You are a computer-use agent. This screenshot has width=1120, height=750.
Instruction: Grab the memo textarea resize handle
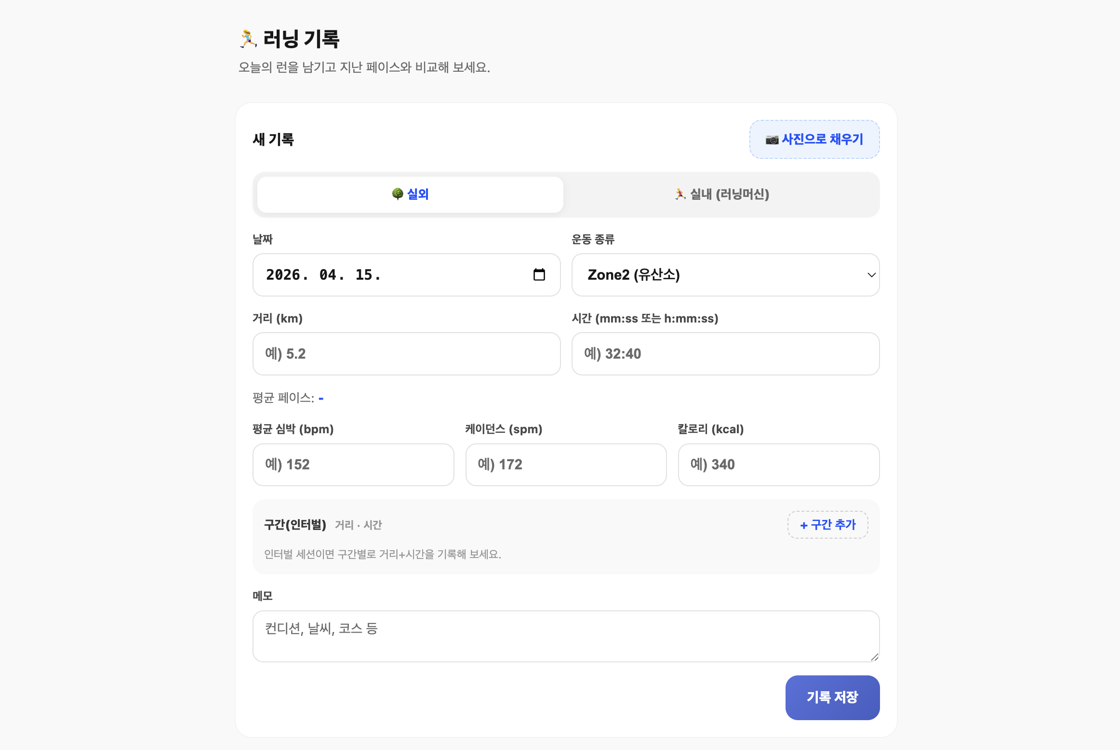874,657
